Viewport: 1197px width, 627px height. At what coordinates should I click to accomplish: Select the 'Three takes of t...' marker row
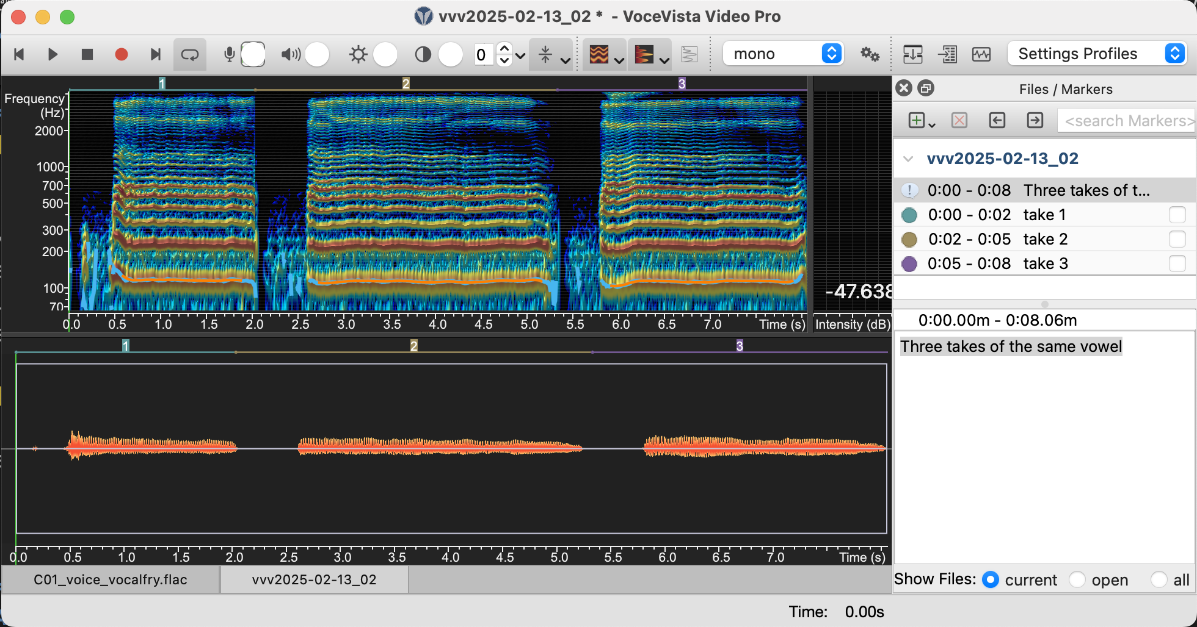click(x=1044, y=190)
